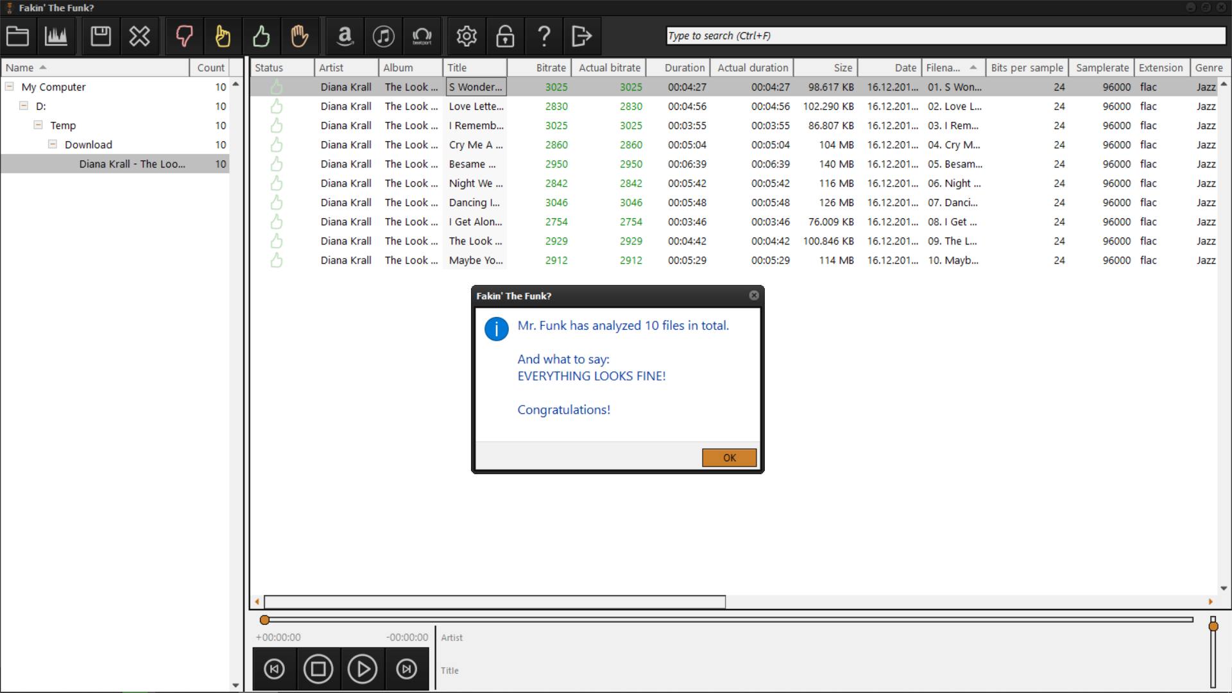Click the Beatport headphones icon
Image resolution: width=1232 pixels, height=693 pixels.
point(422,36)
